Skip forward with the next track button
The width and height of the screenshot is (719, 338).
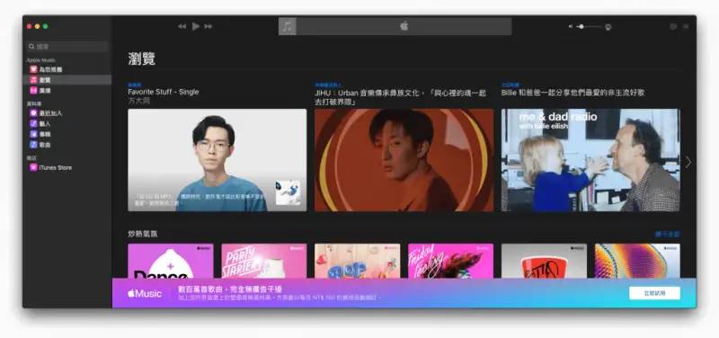click(209, 27)
